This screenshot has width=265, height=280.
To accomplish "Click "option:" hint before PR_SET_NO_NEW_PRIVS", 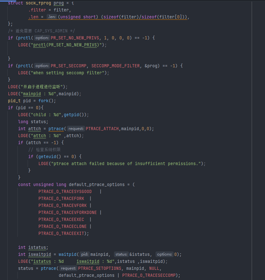I will point(42,38).
